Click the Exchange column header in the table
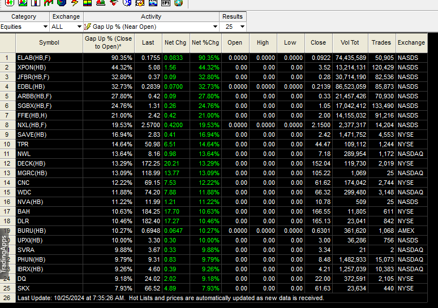Screen dimensions: 438x308 [x=411, y=43]
